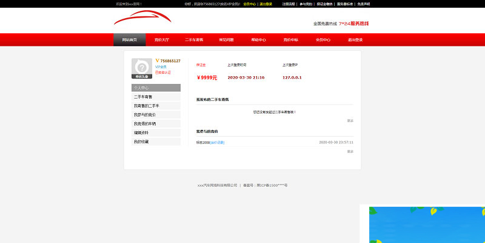Viewport: 485px width, 243px height.
Task: Click the gray user avatar image
Action: (142, 66)
